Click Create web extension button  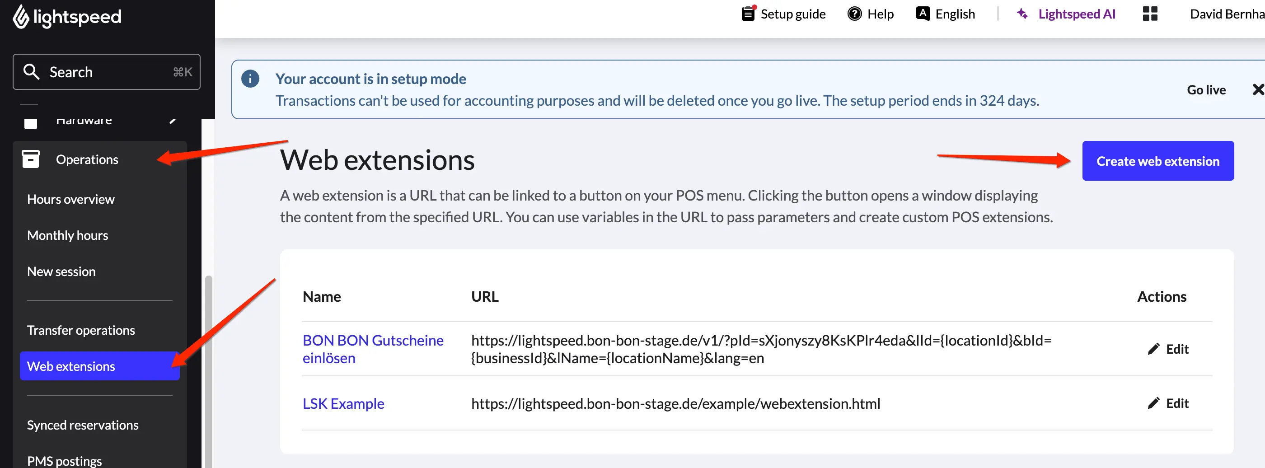click(x=1157, y=160)
